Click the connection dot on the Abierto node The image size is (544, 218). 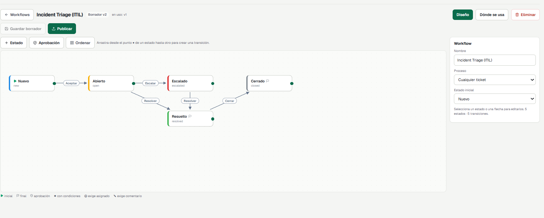pyautogui.click(x=134, y=83)
